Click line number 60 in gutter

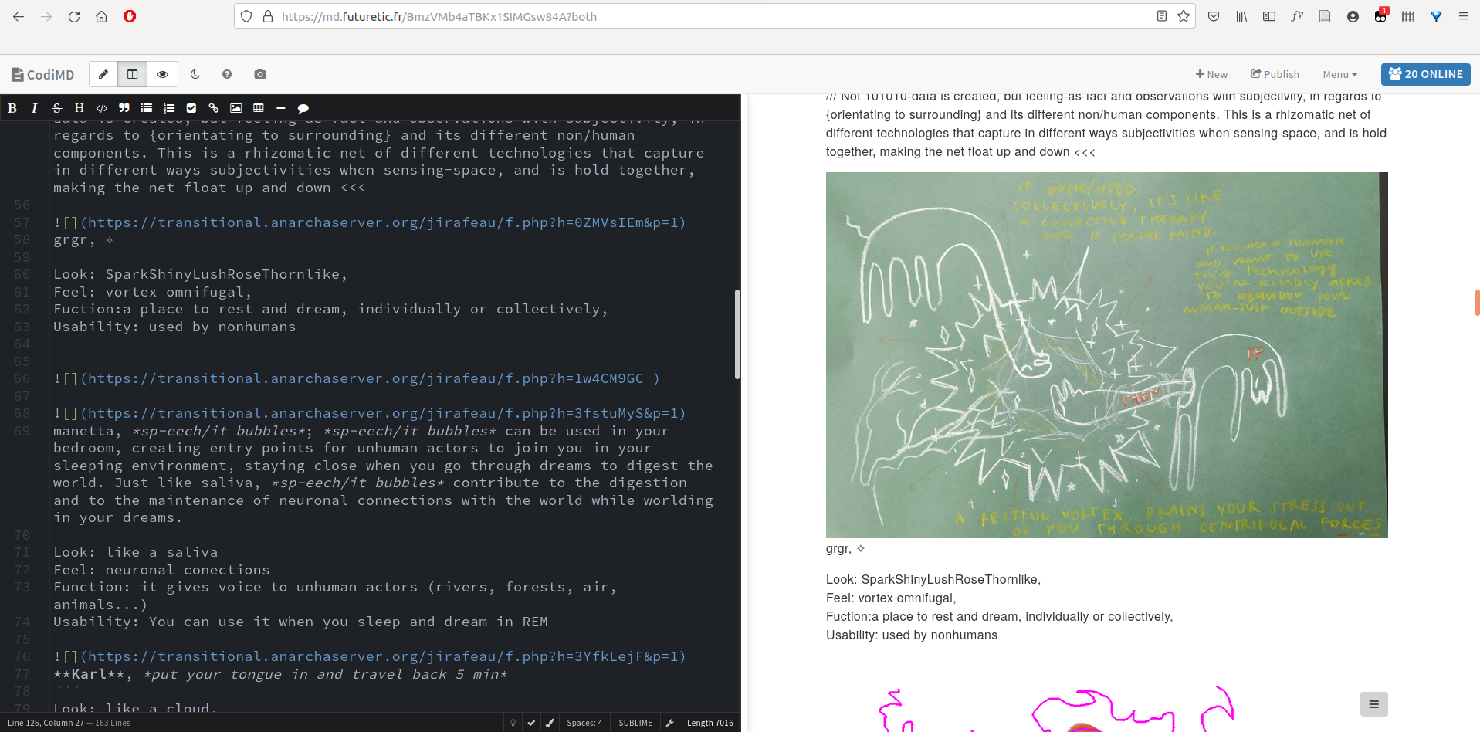click(x=22, y=275)
